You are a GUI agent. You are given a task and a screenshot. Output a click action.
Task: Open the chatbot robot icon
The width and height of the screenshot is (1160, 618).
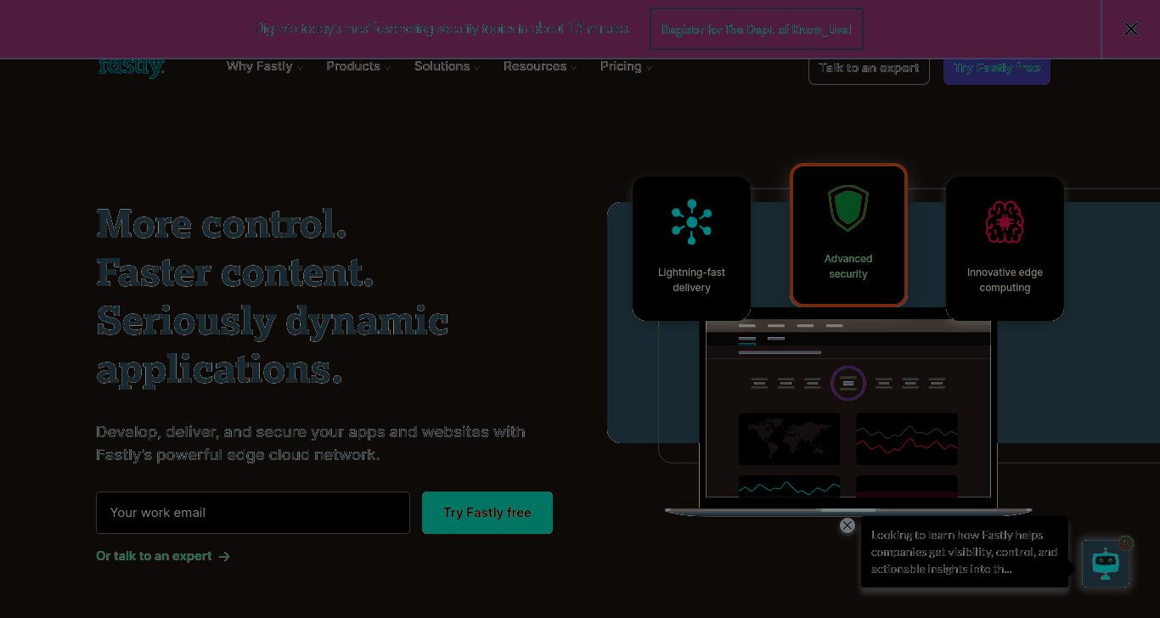click(x=1105, y=564)
